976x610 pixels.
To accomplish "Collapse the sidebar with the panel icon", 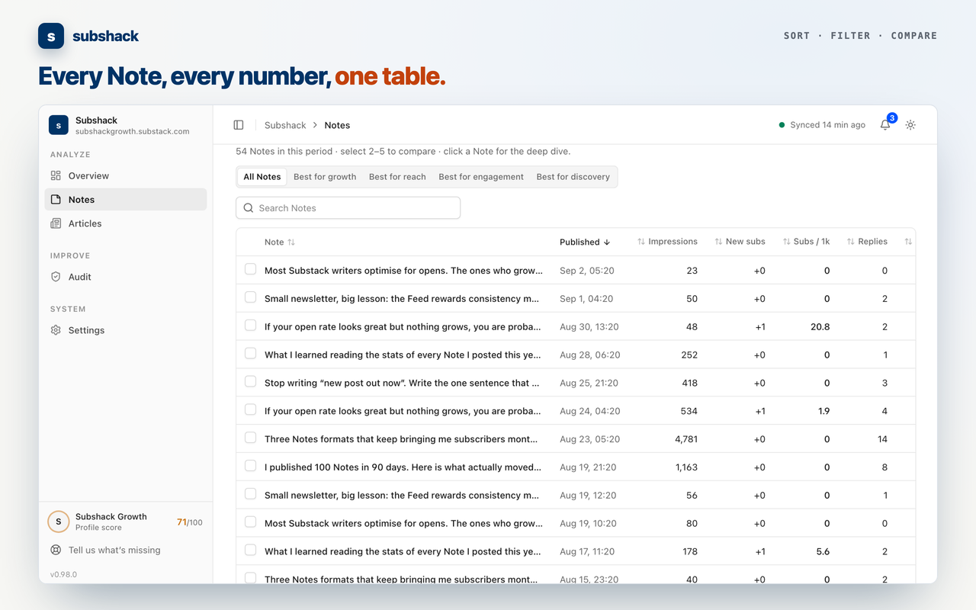I will 239,125.
